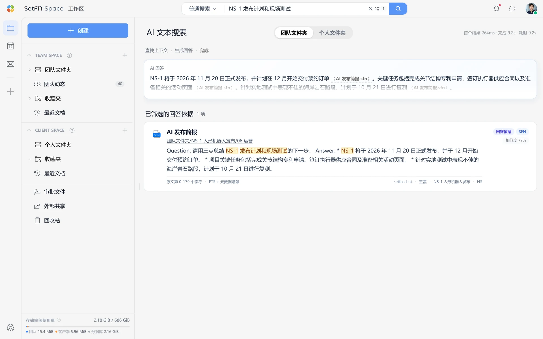This screenshot has width=543, height=339.
Task: Open the AI 发布简报 result title
Action: 182,132
